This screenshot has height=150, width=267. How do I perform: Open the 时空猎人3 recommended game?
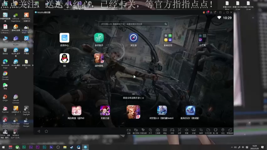pyautogui.click(x=162, y=111)
